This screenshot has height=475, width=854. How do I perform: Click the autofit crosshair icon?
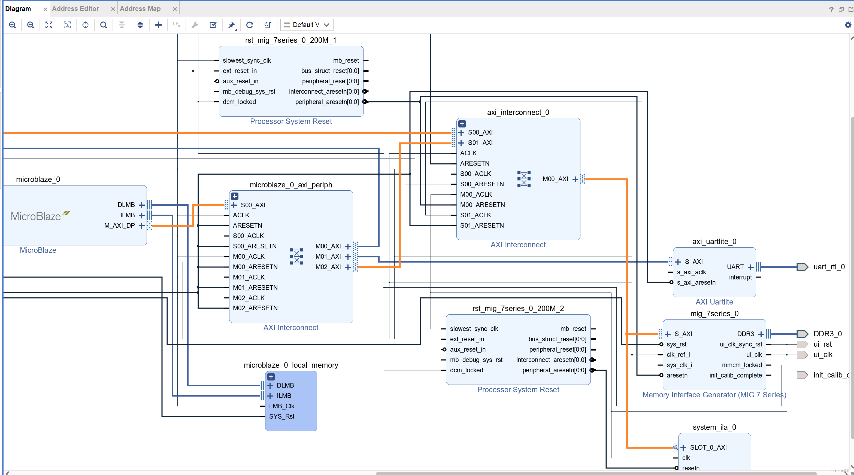(x=85, y=25)
